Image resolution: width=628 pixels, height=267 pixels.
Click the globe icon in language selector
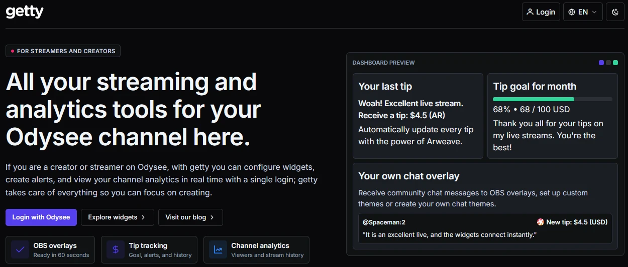point(572,12)
